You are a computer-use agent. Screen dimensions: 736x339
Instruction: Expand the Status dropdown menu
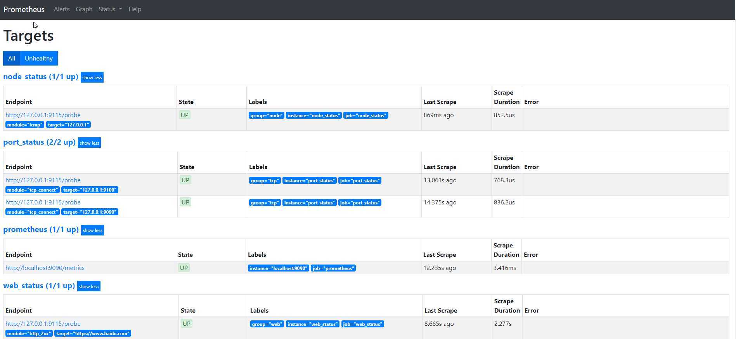click(110, 9)
